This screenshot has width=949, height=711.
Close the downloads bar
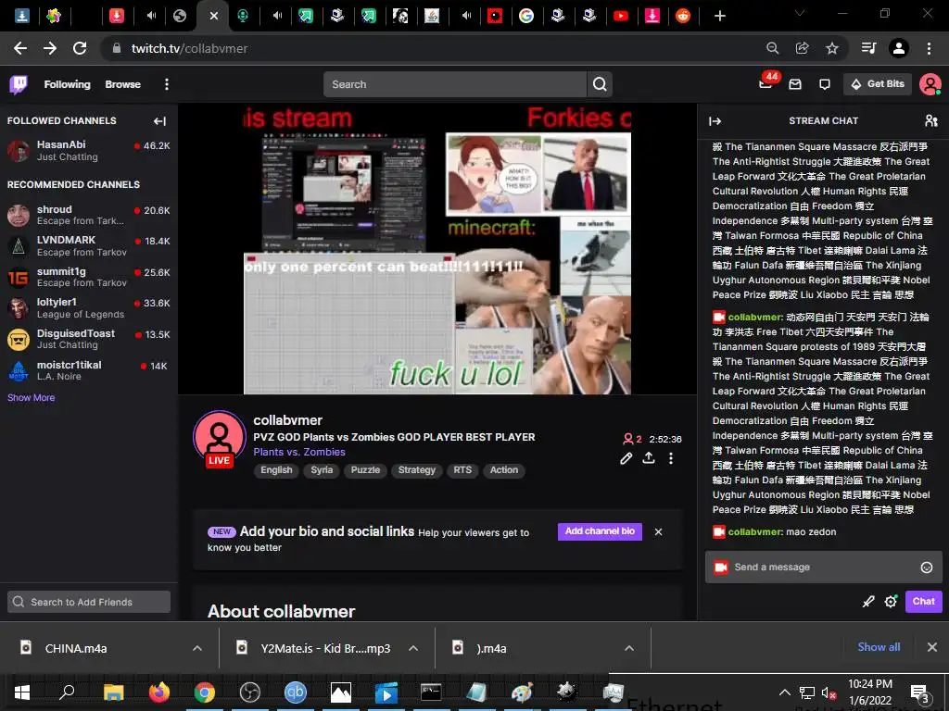(932, 647)
